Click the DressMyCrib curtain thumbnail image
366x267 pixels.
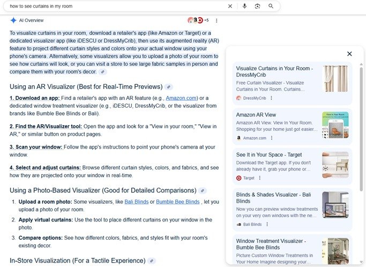coord(335,79)
